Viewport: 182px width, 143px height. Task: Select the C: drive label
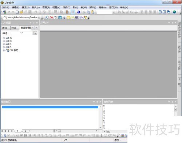[11, 38]
